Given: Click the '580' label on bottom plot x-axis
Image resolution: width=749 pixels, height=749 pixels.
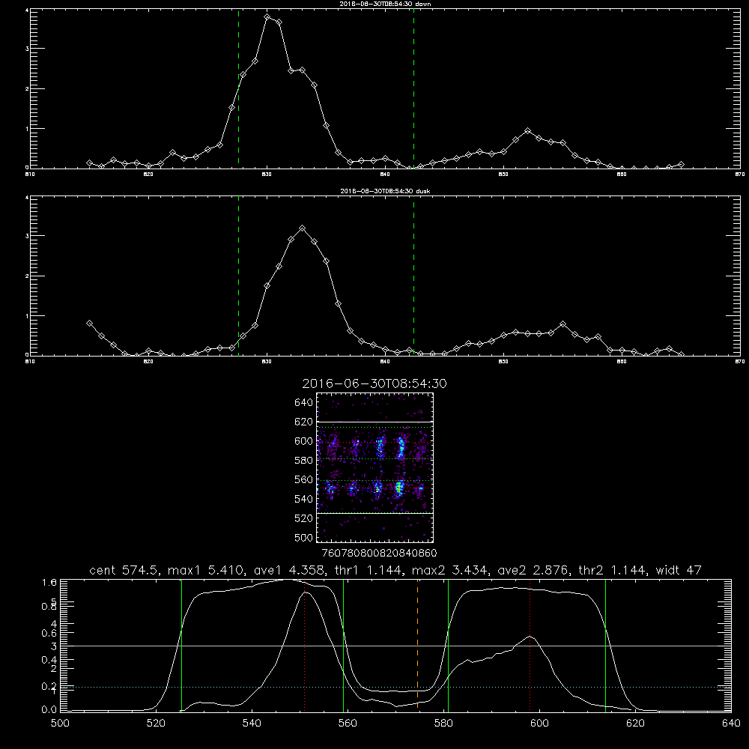Looking at the screenshot, I should point(443,724).
